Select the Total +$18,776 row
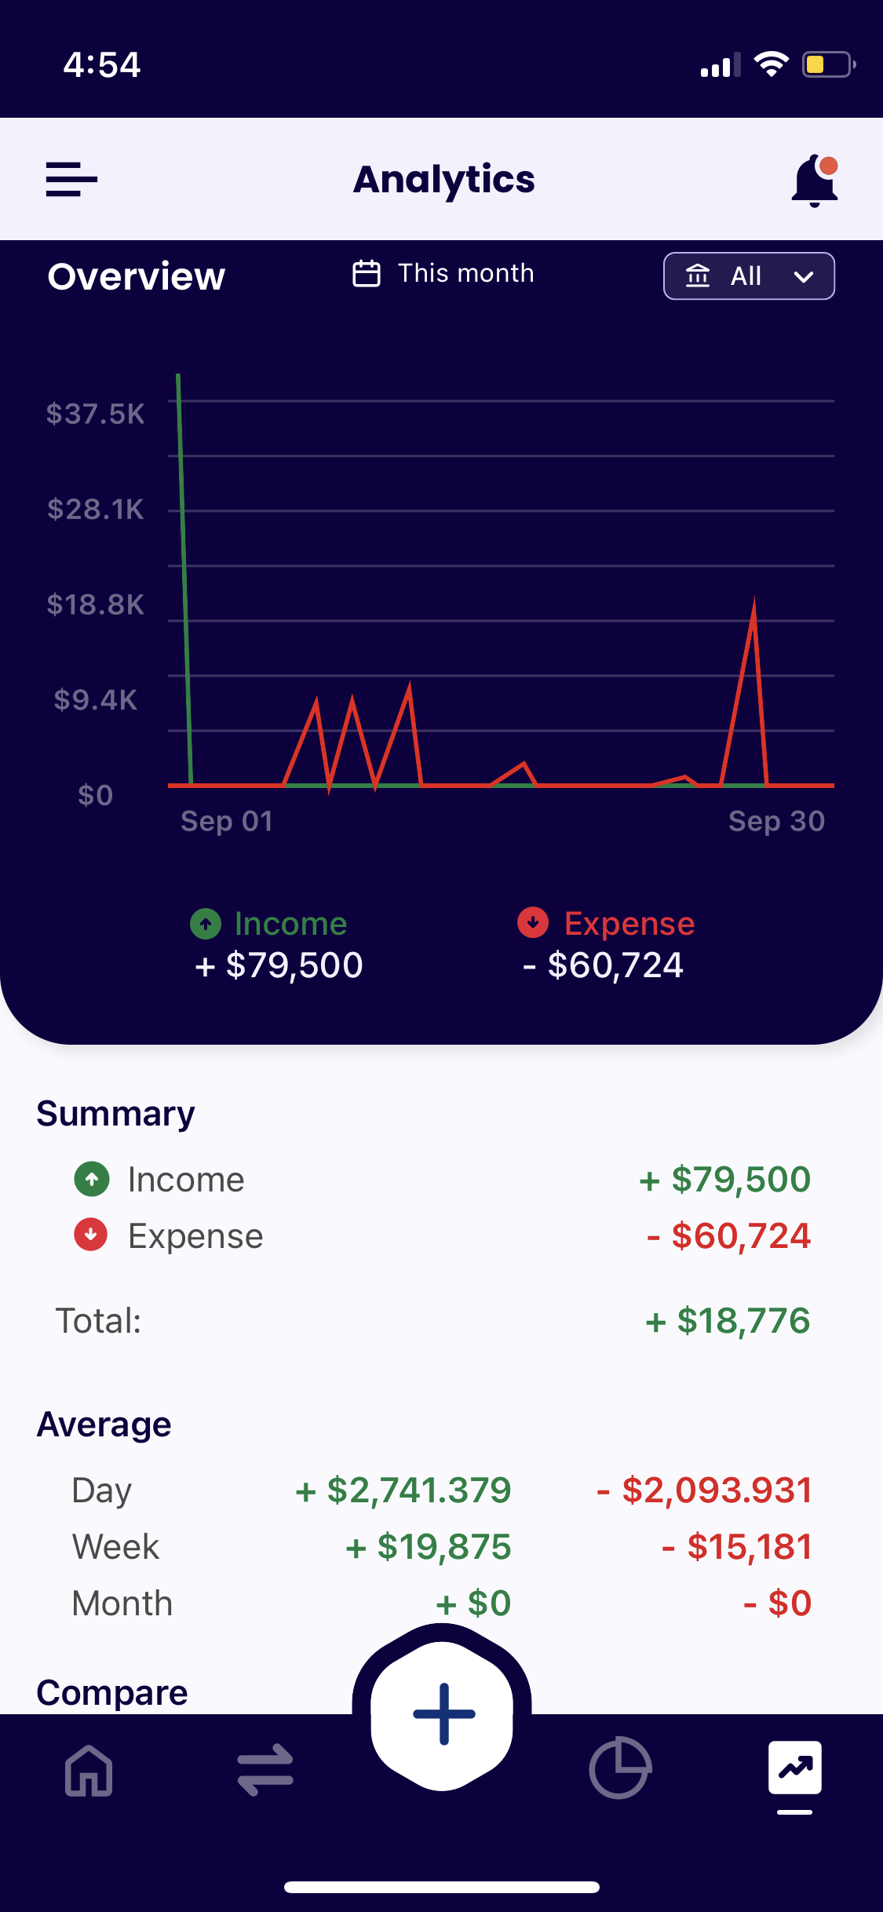 click(432, 1321)
